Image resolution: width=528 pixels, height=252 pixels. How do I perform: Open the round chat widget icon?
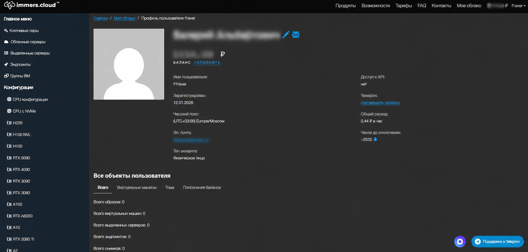pos(460,242)
